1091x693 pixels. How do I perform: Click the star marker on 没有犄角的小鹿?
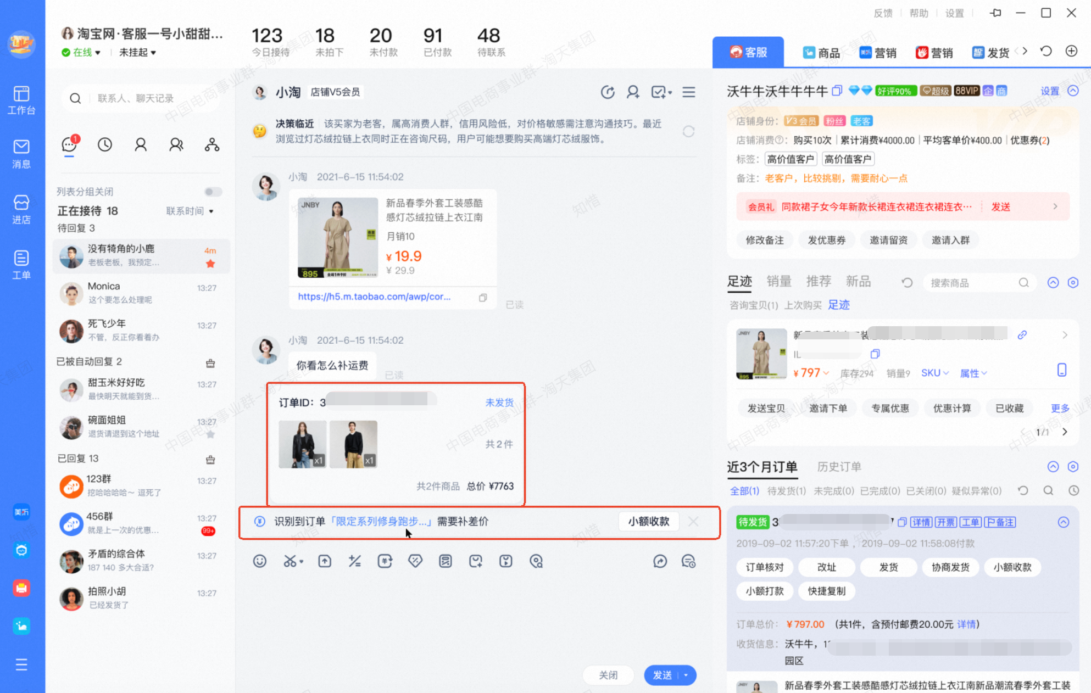[x=210, y=264]
